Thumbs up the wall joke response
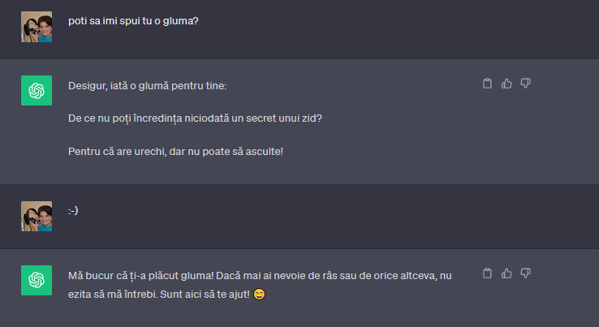Image resolution: width=599 pixels, height=327 pixels. pos(506,83)
